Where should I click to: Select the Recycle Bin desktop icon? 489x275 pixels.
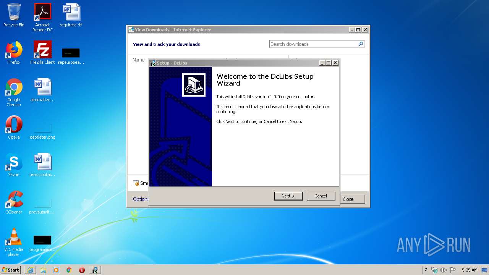(14, 16)
